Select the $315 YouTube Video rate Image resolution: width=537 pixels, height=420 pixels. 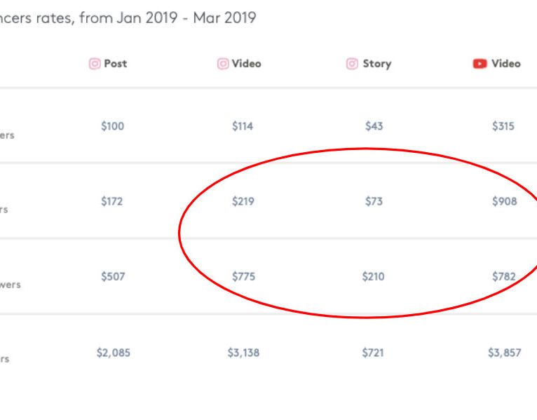coord(503,126)
